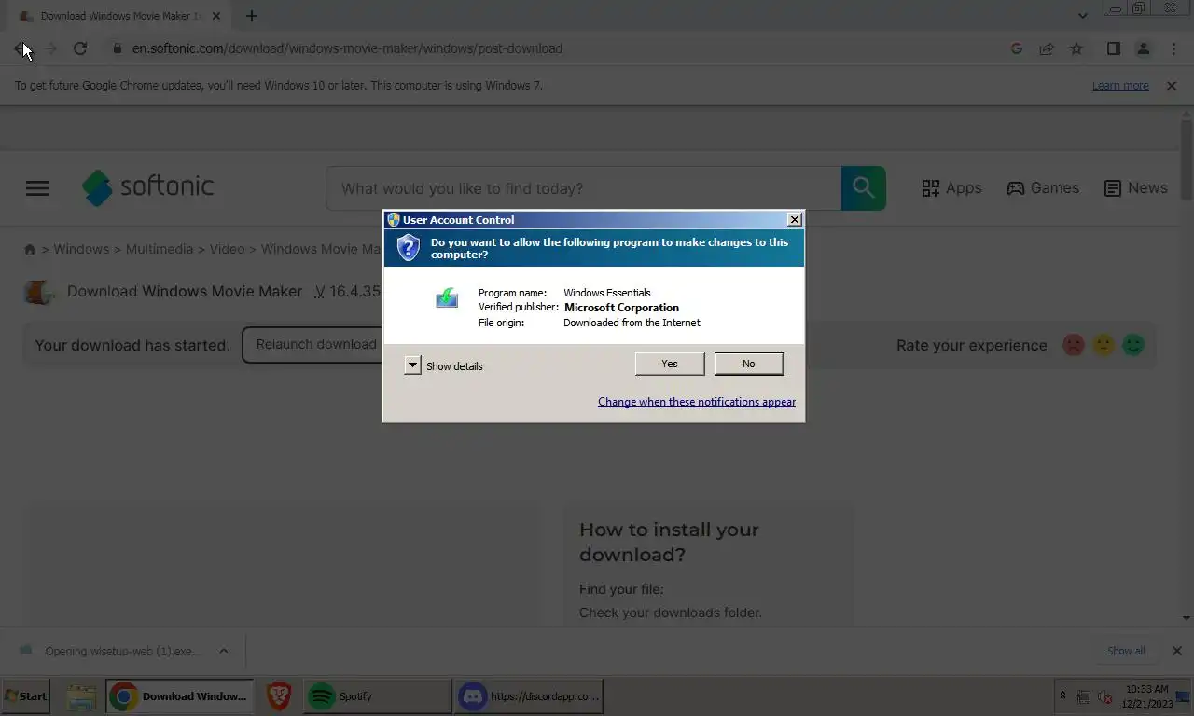The image size is (1194, 716).
Task: Rate experience with the happy green face
Action: pos(1133,345)
